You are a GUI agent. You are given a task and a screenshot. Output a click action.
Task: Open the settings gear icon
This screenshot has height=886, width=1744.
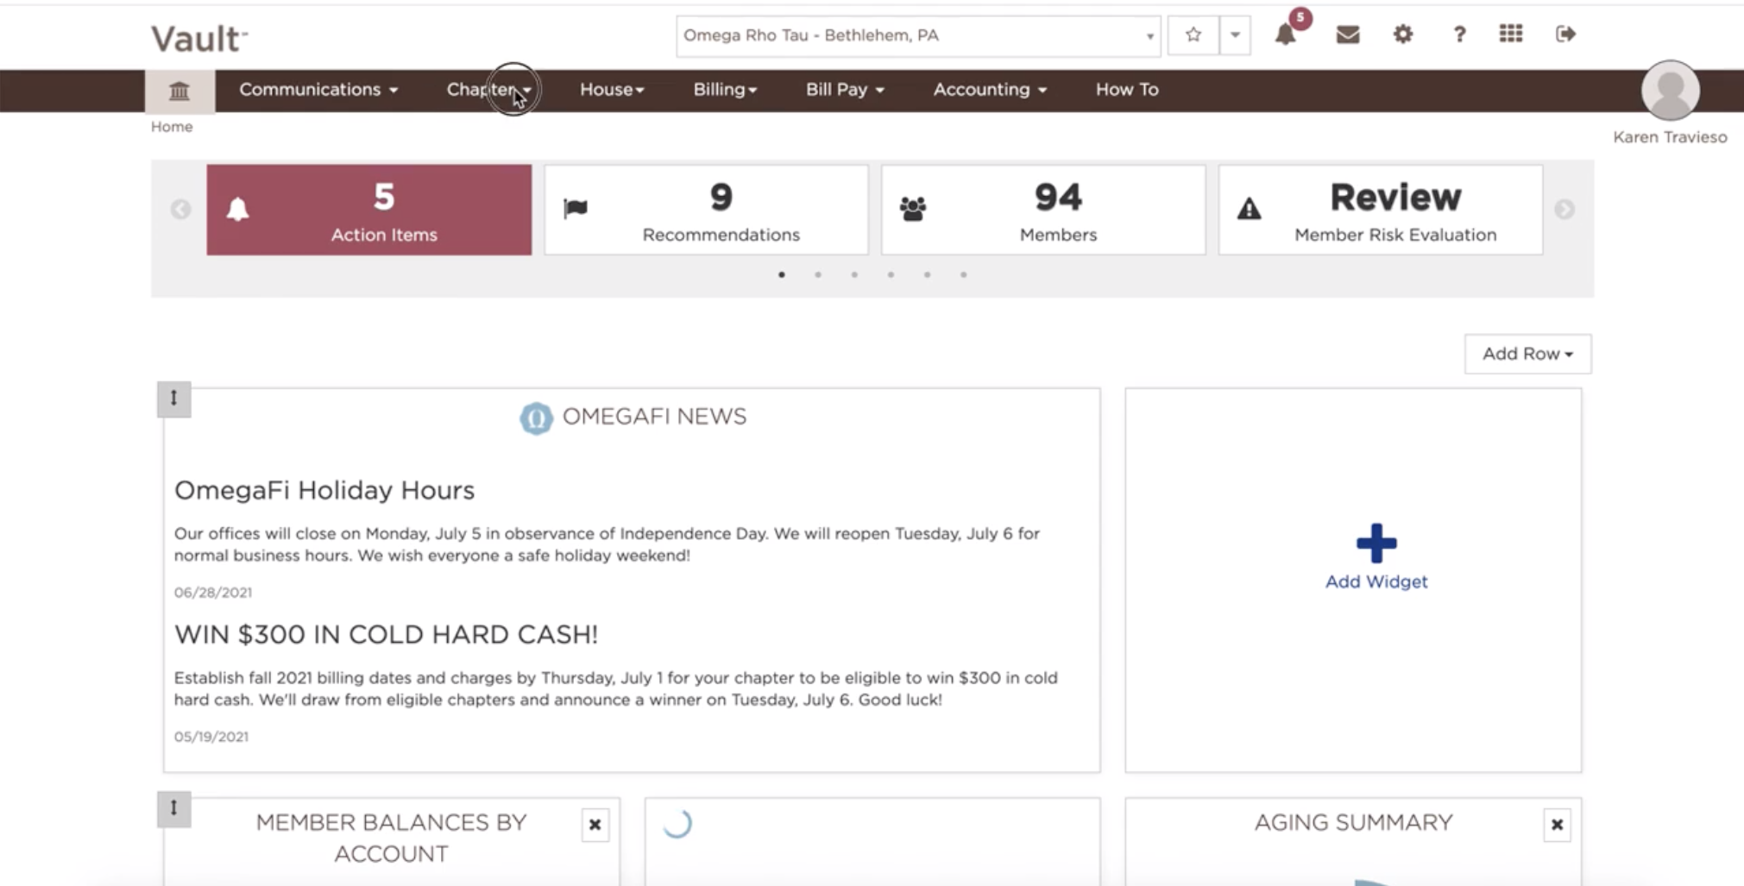[x=1403, y=35]
